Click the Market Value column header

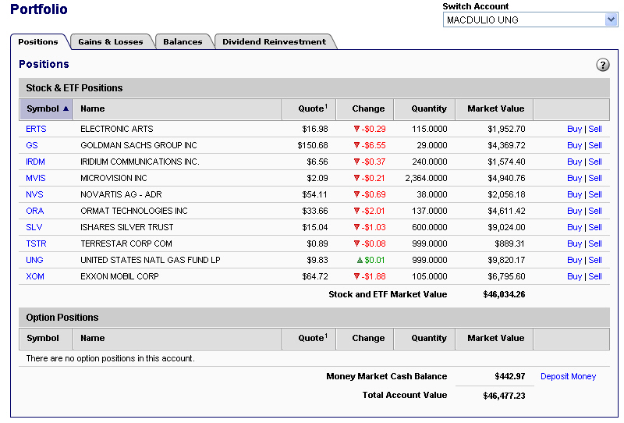(x=495, y=109)
